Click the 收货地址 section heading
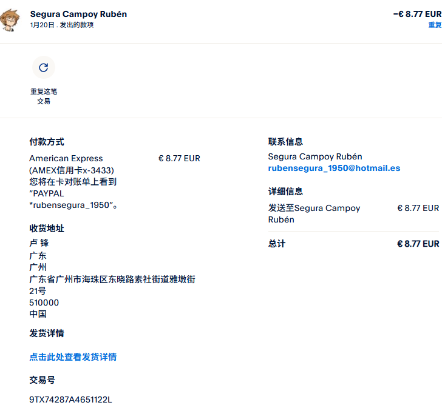The image size is (442, 408). [x=47, y=229]
